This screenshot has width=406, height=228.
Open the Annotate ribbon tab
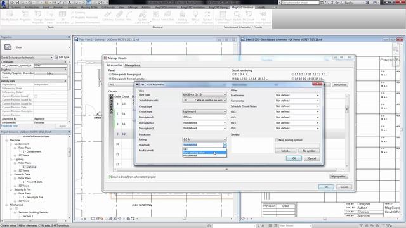click(58, 7)
